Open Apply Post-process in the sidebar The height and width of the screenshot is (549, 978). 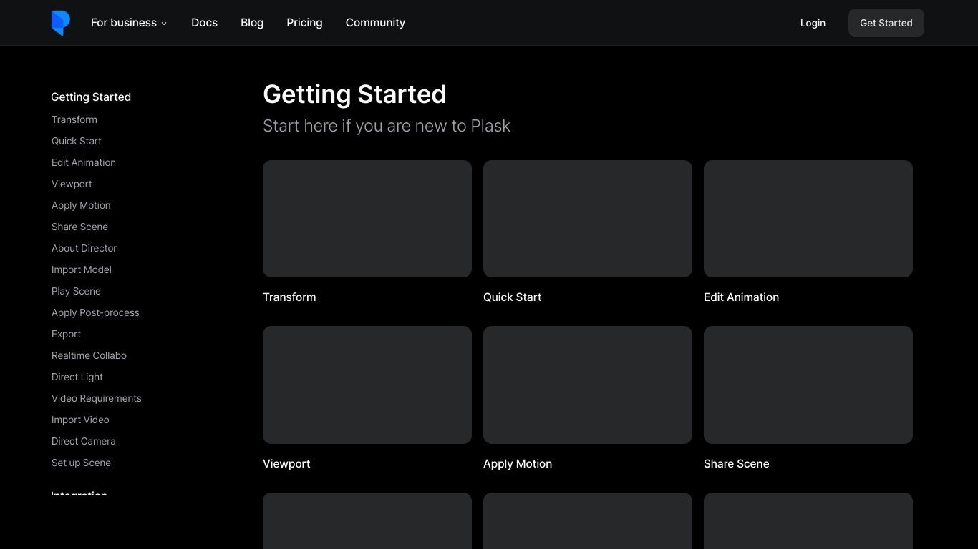tap(95, 312)
